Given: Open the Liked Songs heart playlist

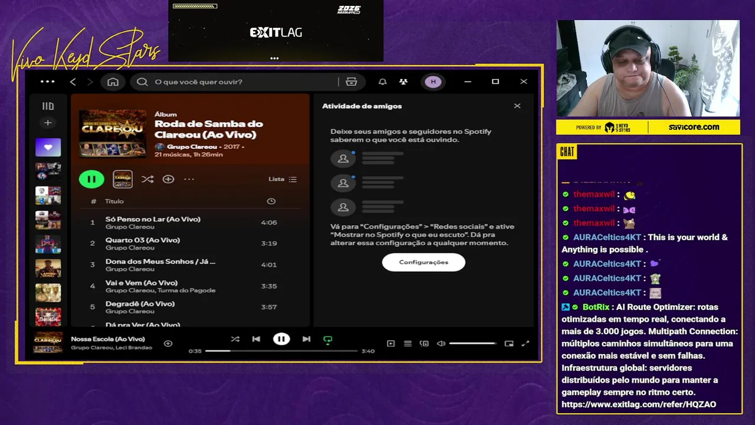Looking at the screenshot, I should [48, 148].
